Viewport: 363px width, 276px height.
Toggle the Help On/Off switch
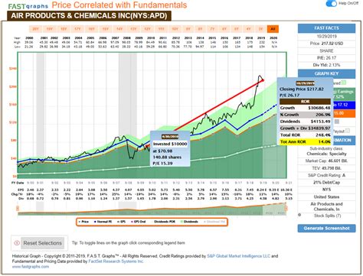tap(332, 4)
